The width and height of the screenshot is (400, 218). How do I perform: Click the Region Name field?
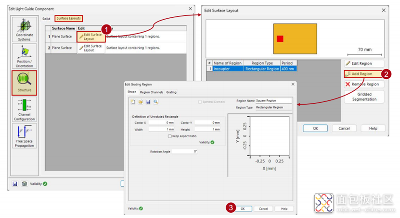273,101
